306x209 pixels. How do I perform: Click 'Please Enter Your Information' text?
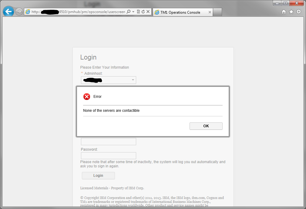(x=105, y=67)
